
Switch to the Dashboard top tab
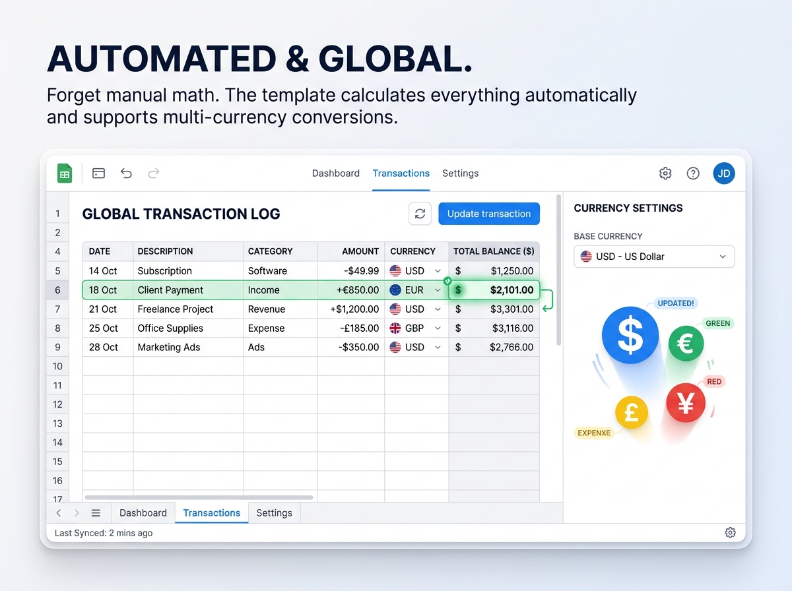[x=335, y=173]
